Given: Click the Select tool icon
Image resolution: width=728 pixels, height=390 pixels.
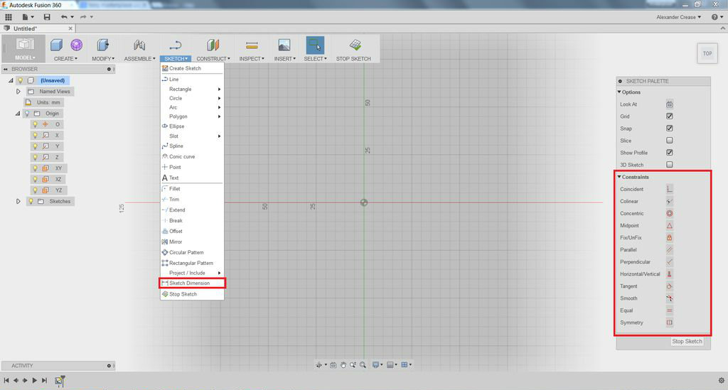Looking at the screenshot, I should [x=315, y=45].
